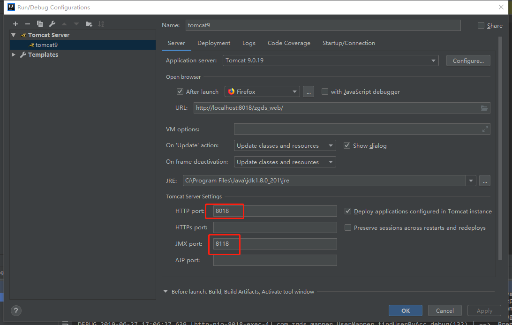
Task: Collapse Before launch section
Action: pos(166,291)
